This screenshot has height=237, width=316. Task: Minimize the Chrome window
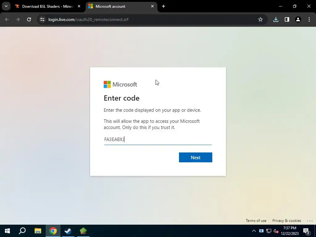click(280, 6)
